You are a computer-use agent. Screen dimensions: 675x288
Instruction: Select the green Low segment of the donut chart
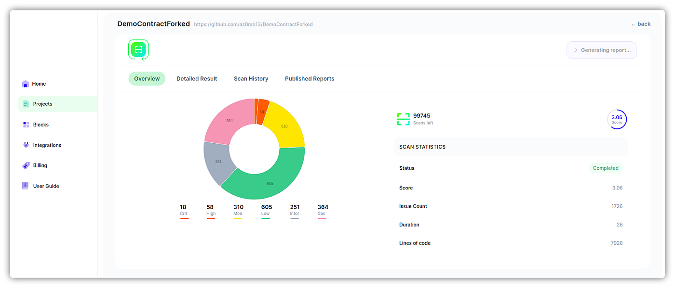pos(270,183)
